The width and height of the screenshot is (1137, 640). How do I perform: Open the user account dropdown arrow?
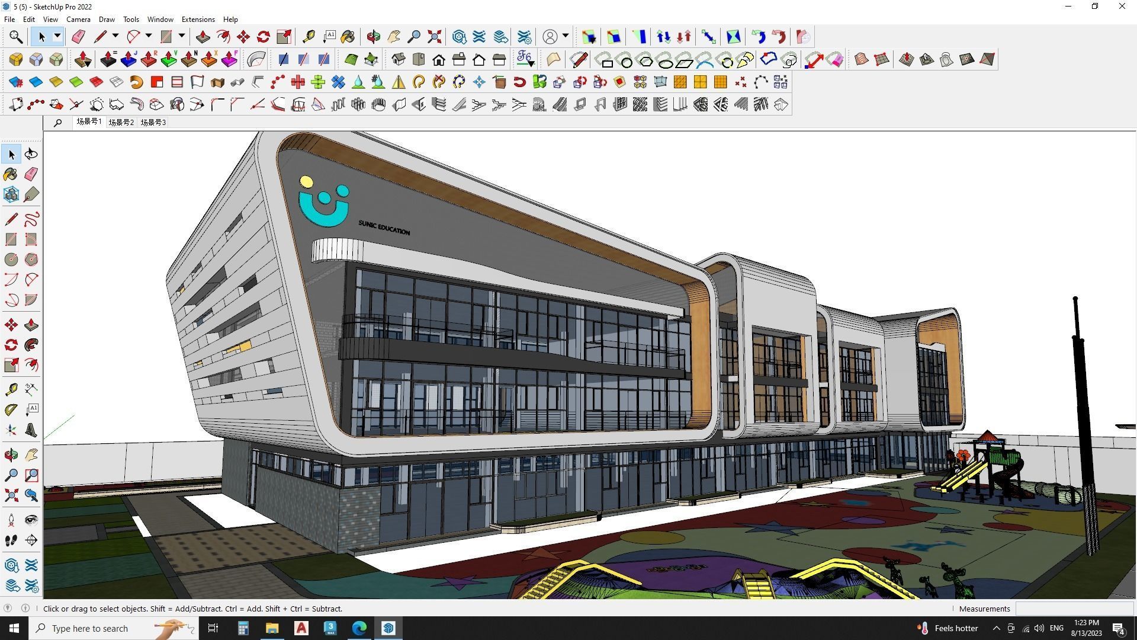tap(566, 37)
